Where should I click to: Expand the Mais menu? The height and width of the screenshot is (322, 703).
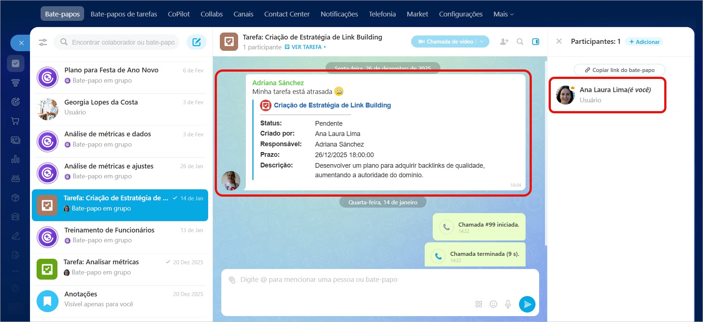click(503, 14)
